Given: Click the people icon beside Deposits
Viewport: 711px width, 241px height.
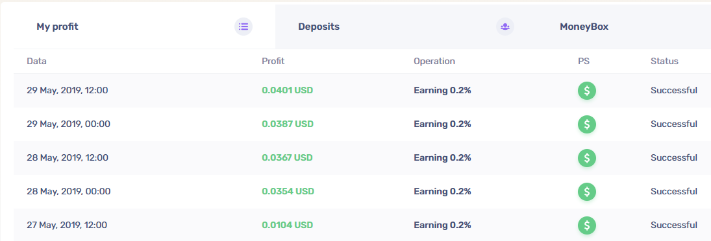Looking at the screenshot, I should click(x=505, y=27).
